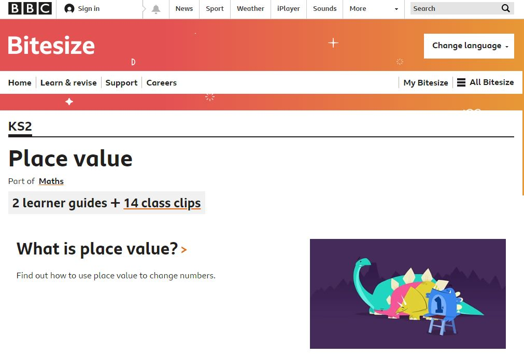The height and width of the screenshot is (354, 524).
Task: Open the notifications bell icon
Action: 156,9
